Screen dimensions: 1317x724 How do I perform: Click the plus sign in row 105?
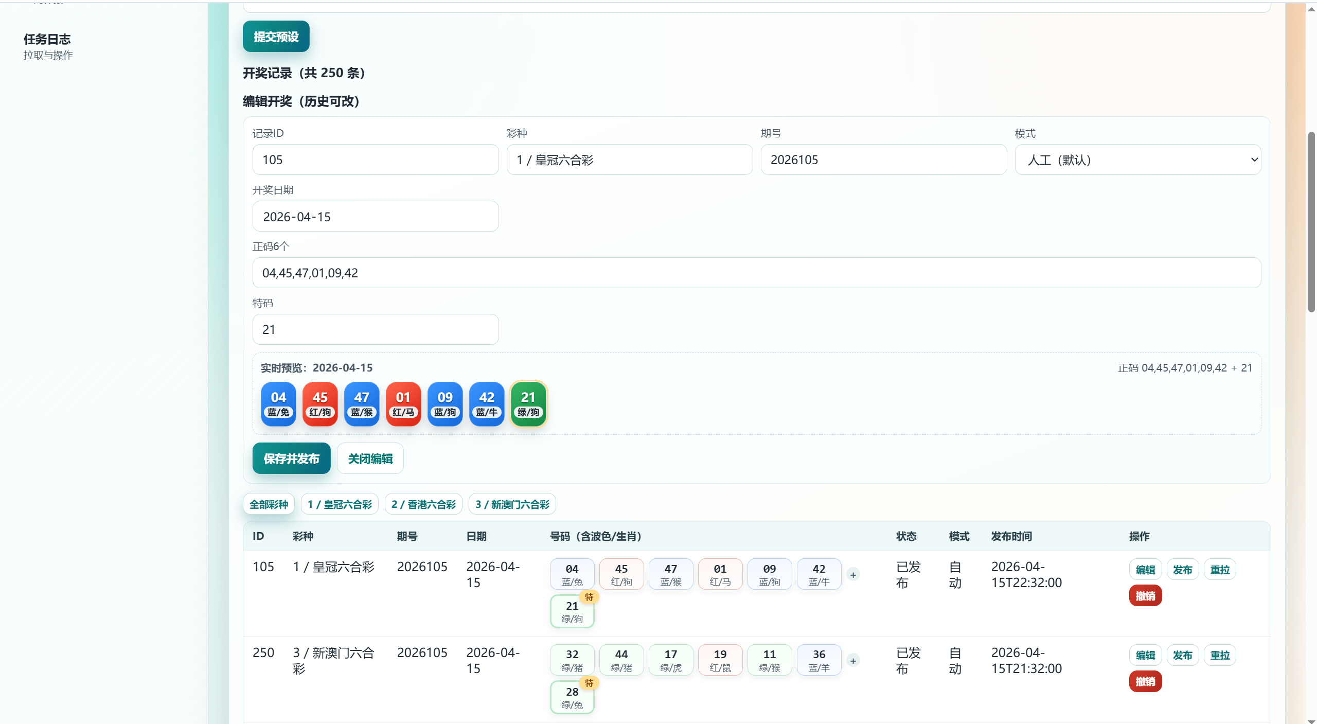tap(853, 575)
